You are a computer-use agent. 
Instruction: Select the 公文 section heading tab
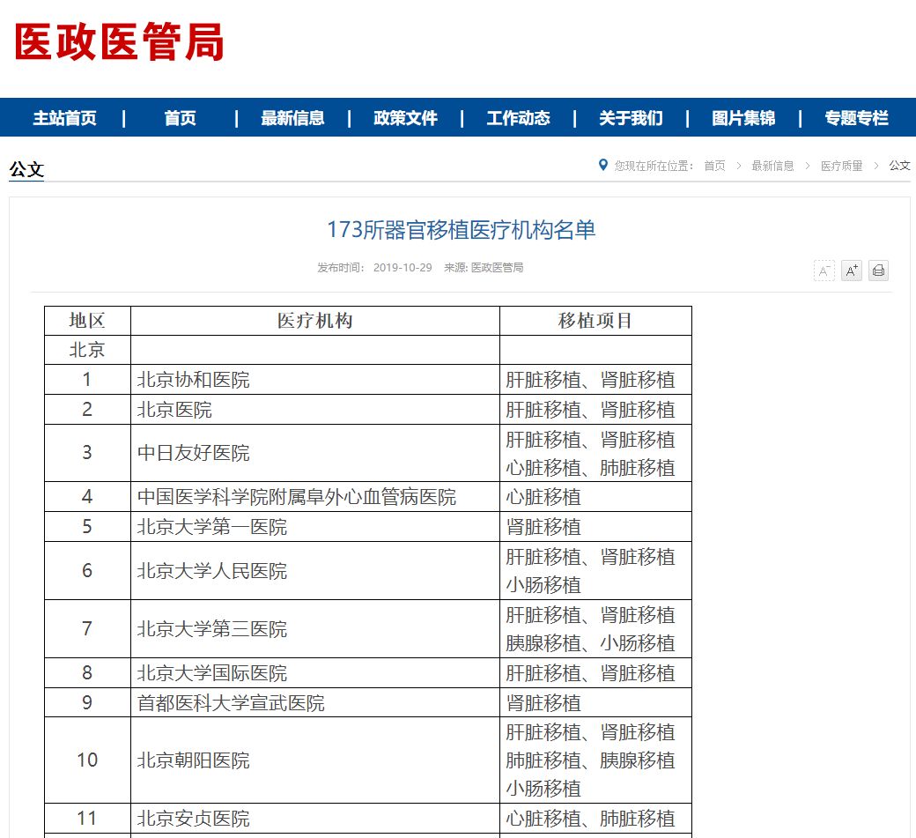[x=26, y=169]
